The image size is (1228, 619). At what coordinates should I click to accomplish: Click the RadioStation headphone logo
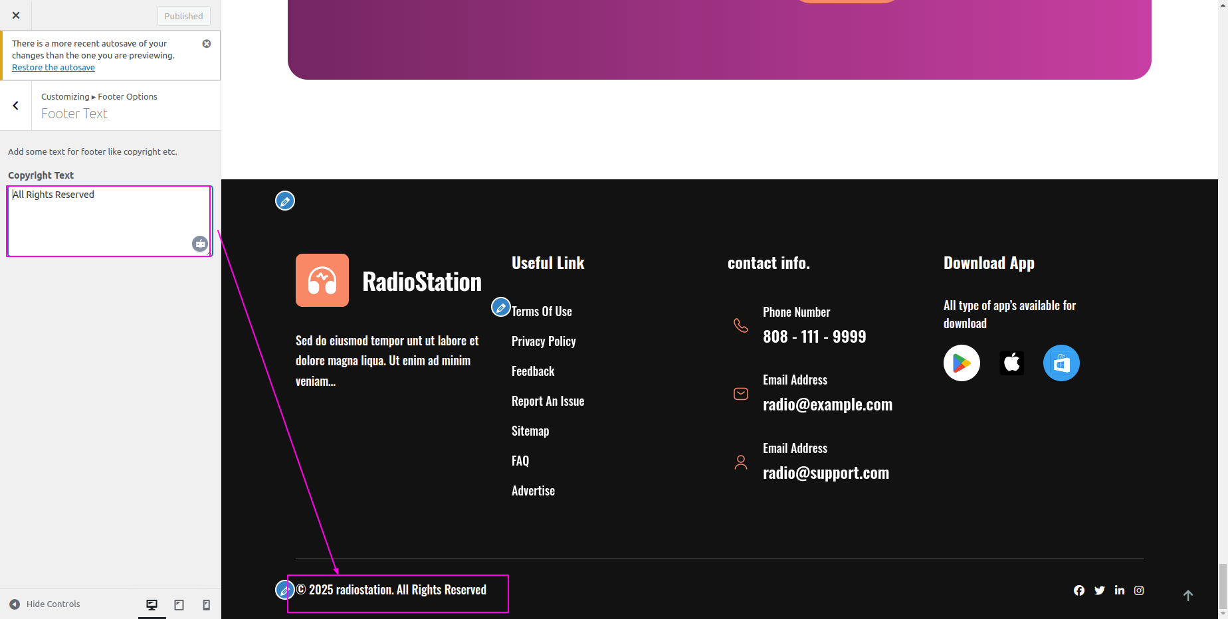(x=322, y=280)
